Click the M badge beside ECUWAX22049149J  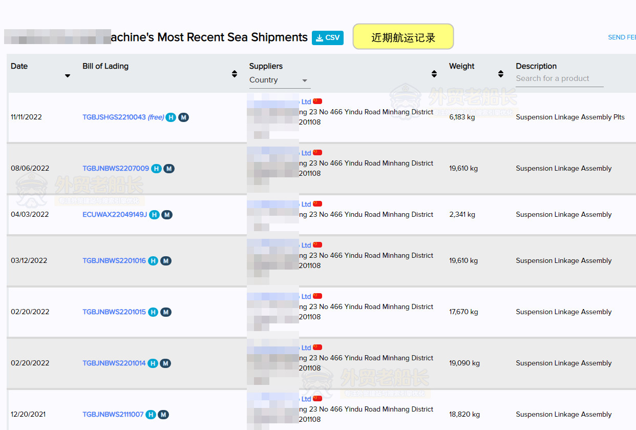coord(167,215)
